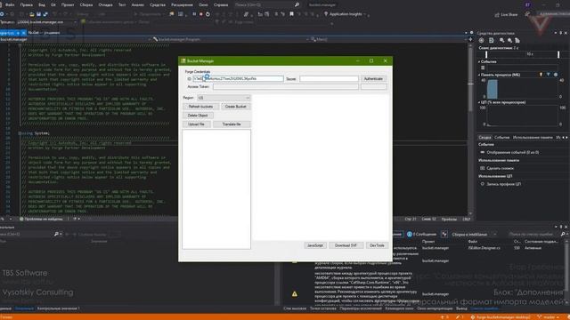Click the diagnostics timeline left marker
The height and width of the screenshot is (320, 570).
click(x=486, y=54)
